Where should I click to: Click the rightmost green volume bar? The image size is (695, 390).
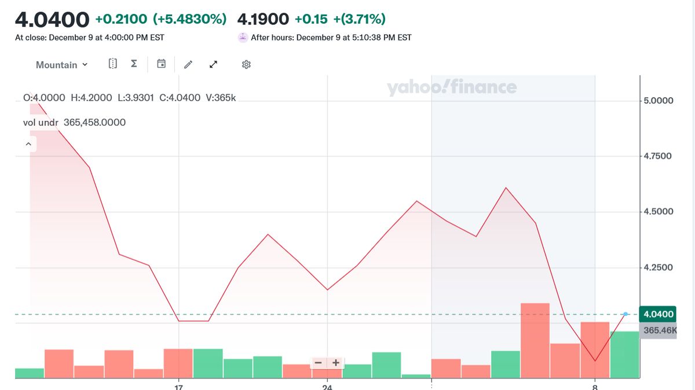tap(624, 354)
